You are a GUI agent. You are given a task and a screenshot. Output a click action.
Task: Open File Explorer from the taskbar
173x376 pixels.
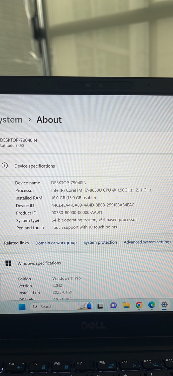[126, 305]
